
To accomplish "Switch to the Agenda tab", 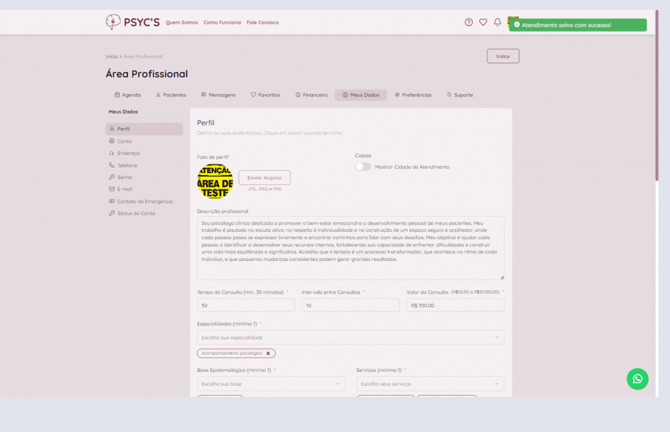I will [x=127, y=95].
